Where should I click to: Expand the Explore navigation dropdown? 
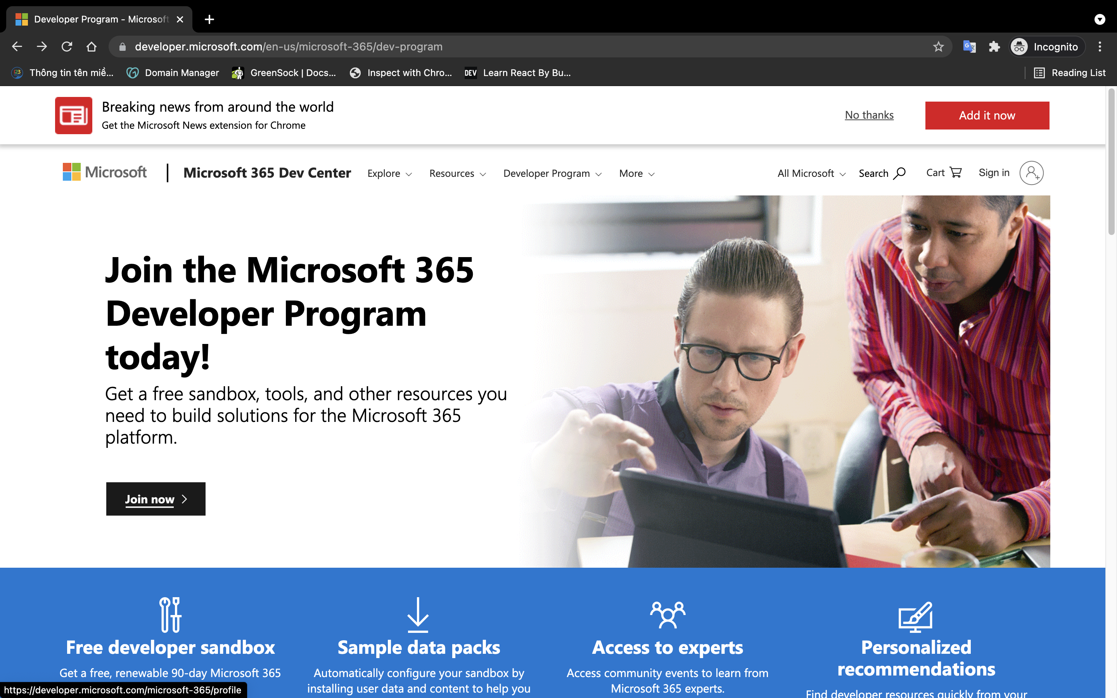(389, 174)
